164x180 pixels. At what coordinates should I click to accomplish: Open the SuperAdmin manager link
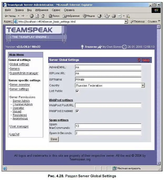(x=24, y=73)
